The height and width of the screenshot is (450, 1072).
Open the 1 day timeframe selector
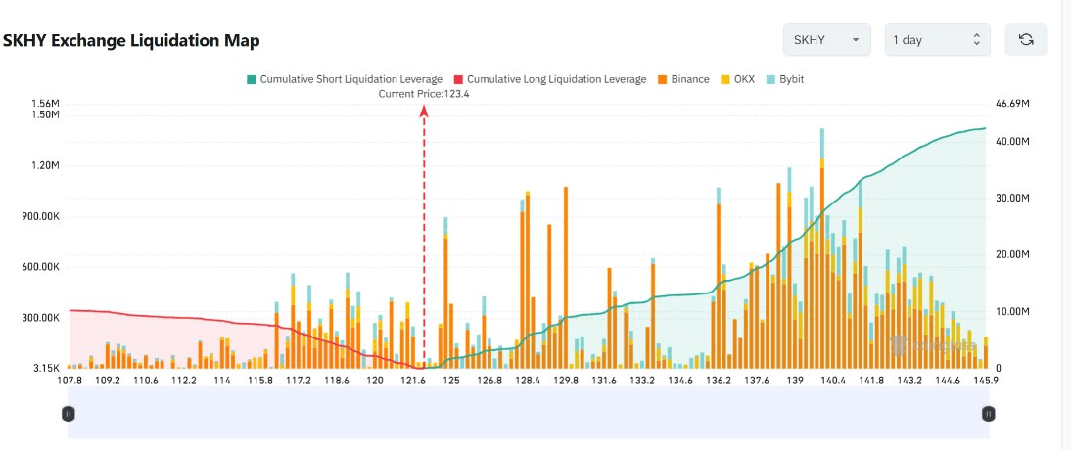[x=937, y=39]
